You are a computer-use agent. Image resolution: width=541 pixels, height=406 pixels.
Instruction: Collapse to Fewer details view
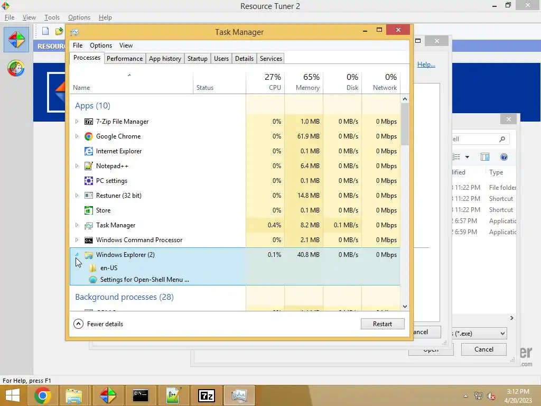98,324
